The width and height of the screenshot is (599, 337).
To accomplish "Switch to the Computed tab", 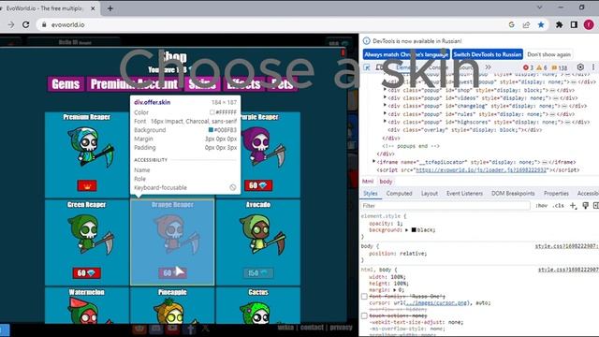I will 400,194.
